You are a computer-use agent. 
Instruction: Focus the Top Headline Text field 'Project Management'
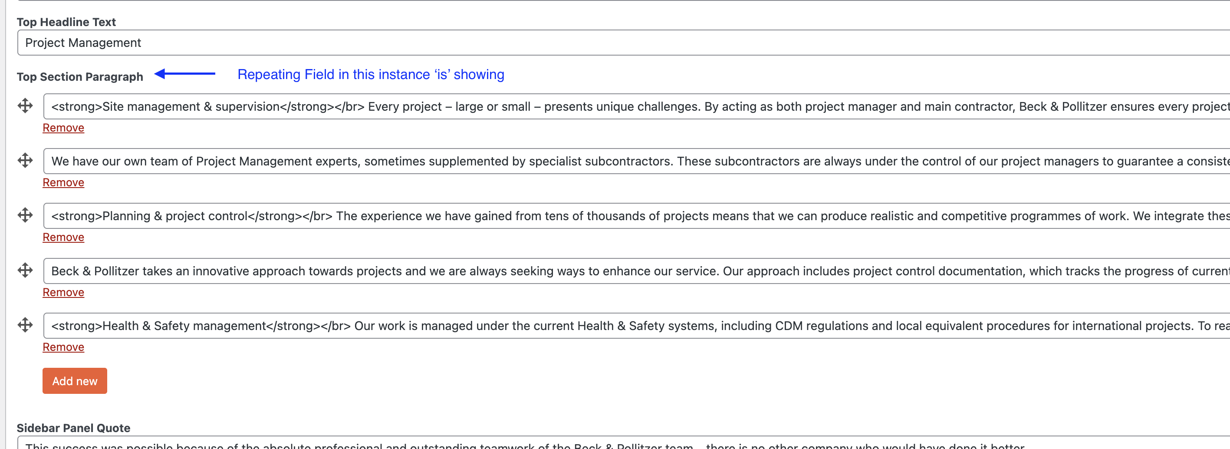click(624, 43)
